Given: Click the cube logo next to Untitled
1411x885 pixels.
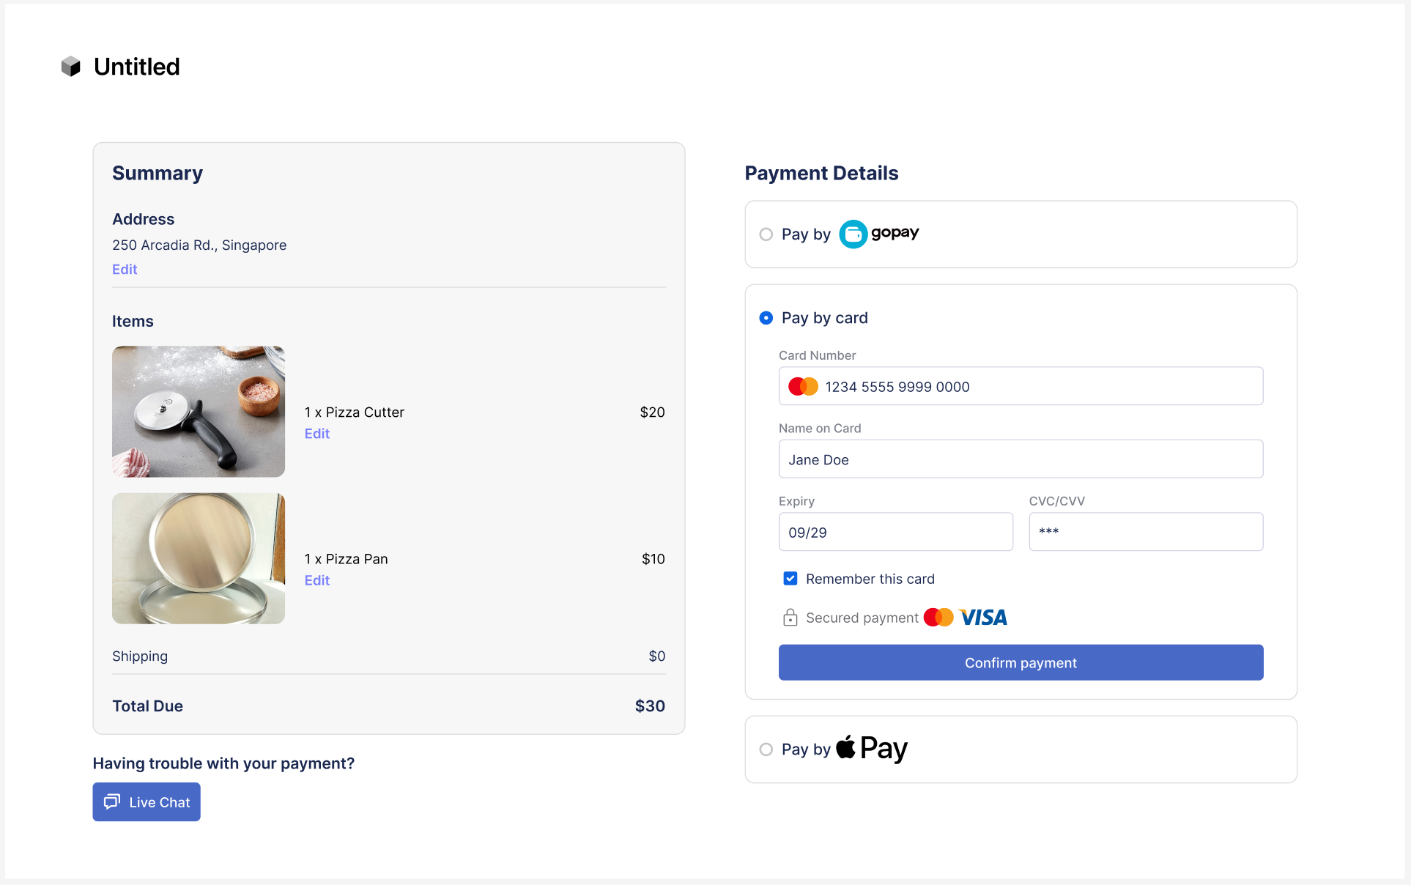Looking at the screenshot, I should [x=71, y=67].
